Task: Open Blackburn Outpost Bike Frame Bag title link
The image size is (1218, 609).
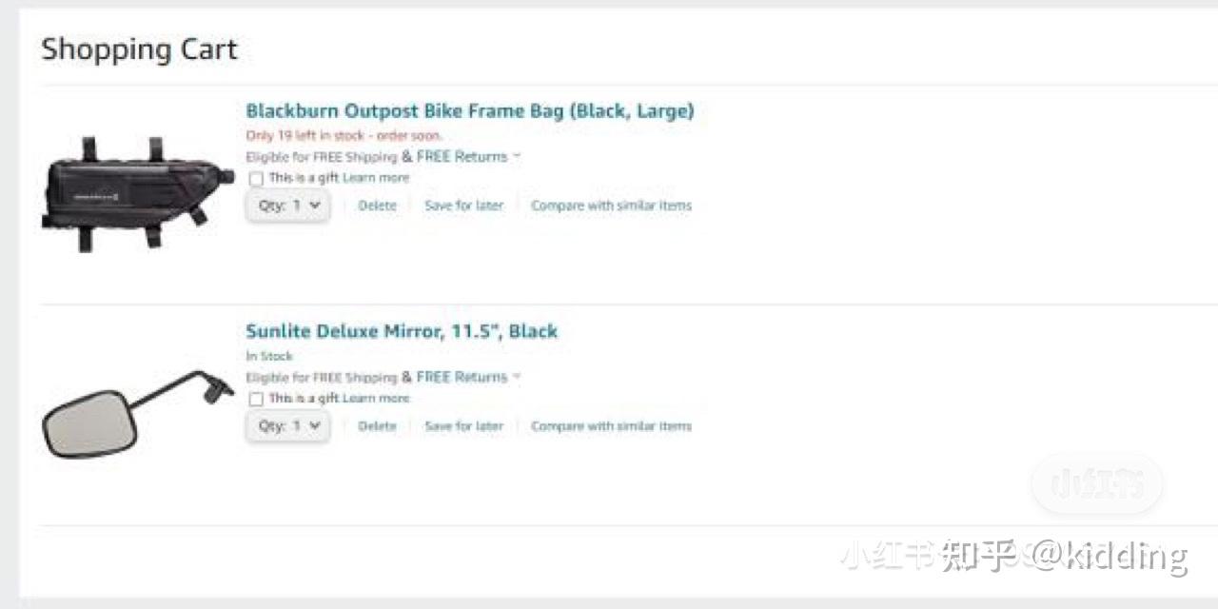Action: click(x=469, y=110)
